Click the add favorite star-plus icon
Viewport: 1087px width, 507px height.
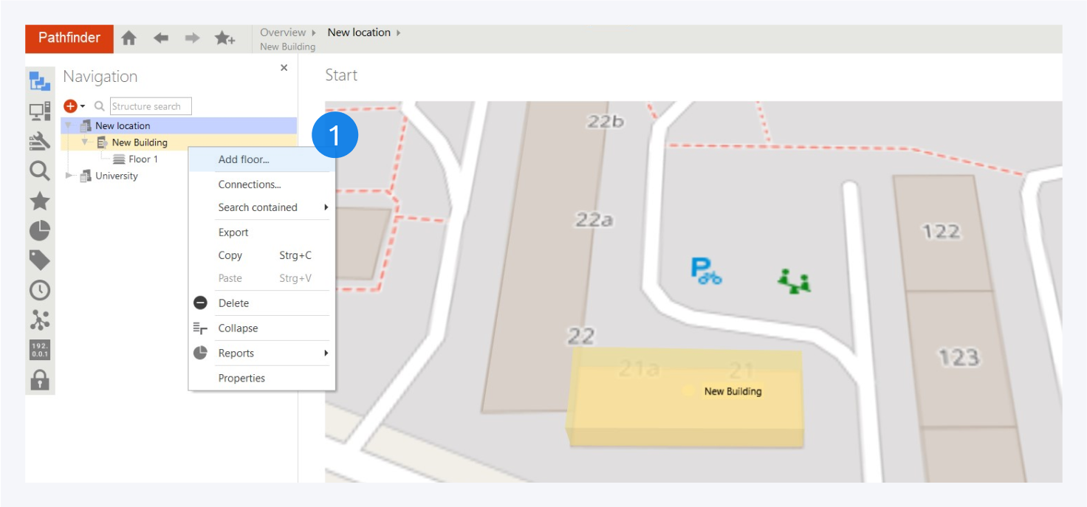pos(224,38)
